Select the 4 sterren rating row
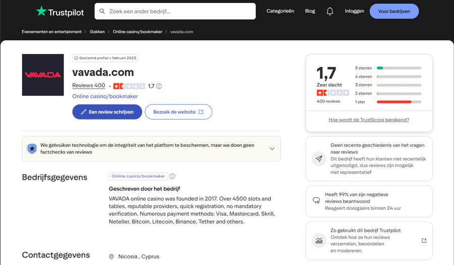Image resolution: width=454 pixels, height=265 pixels. (388, 76)
